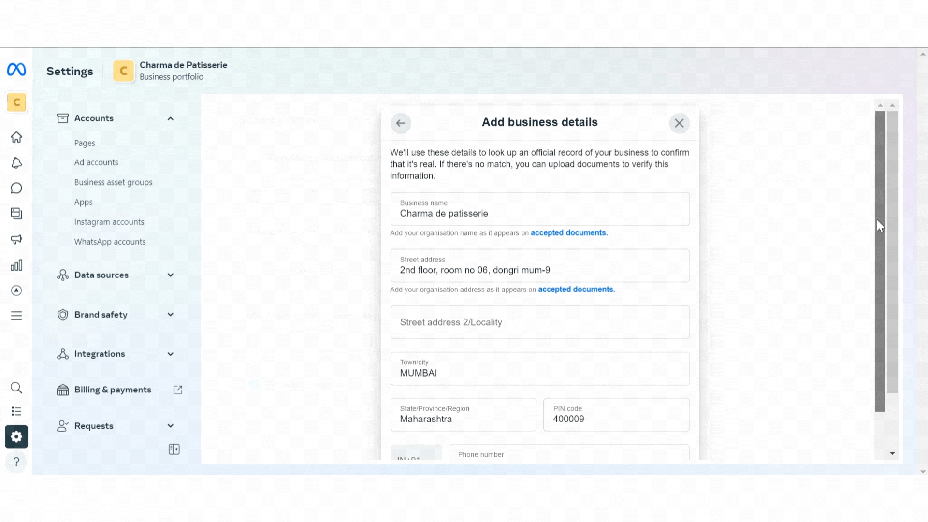Image resolution: width=928 pixels, height=522 pixels.
Task: Collapse the Accounts section
Action: point(170,119)
